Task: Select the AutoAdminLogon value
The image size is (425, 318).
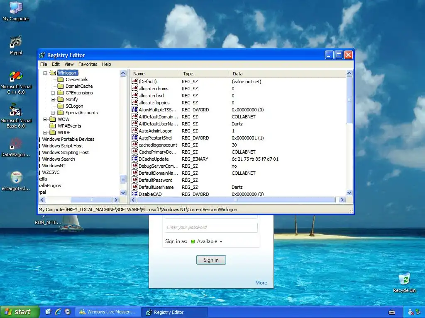Action: [155, 131]
